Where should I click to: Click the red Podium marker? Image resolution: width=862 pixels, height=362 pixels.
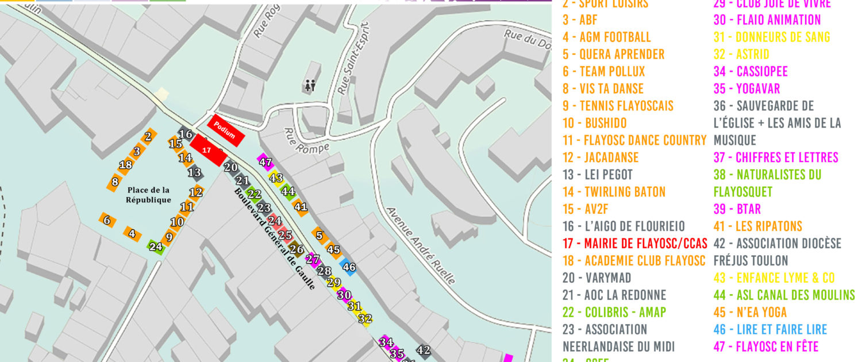pos(225,130)
